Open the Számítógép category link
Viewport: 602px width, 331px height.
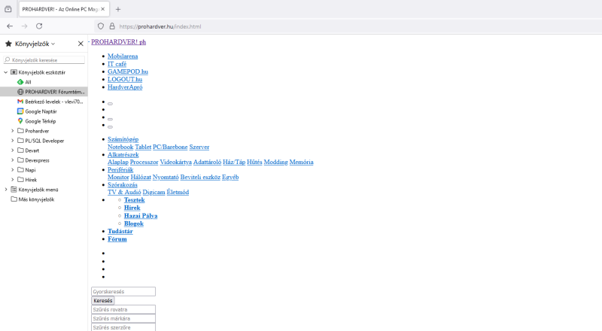(123, 139)
